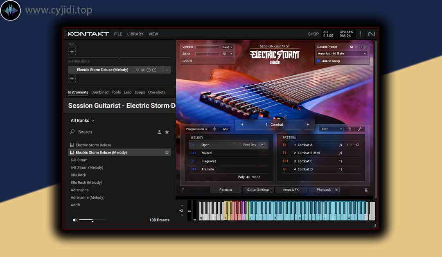This screenshot has height=257, width=442.
Task: Expand the Progression menu arrow
Action: pyautogui.click(x=206, y=129)
